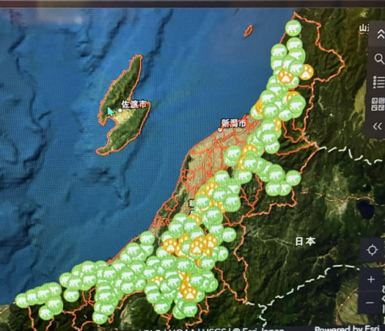Image resolution: width=385 pixels, height=331 pixels.
Task: Select the westernmost green bear marker
Action: coord(22,300)
